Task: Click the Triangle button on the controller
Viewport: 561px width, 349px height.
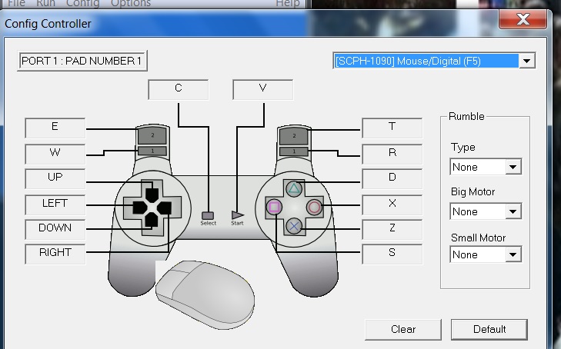Action: 294,188
